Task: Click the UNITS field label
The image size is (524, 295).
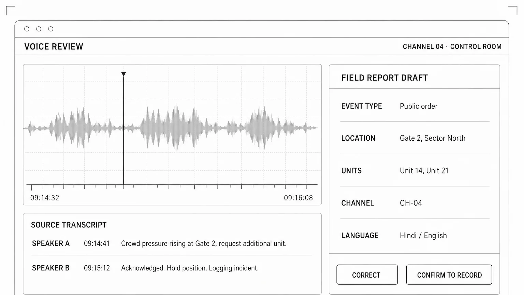Action: click(351, 171)
